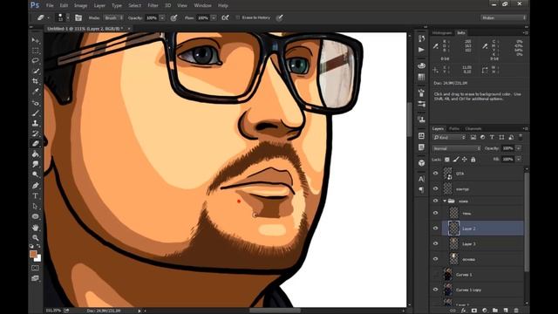558x314 pixels.
Task: Show the Curves 1 layer
Action: click(436, 275)
